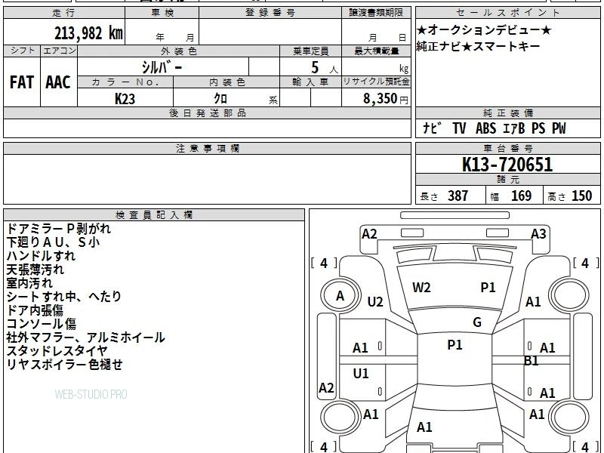Click the FAT shift value
The height and width of the screenshot is (453, 604).
click(22, 82)
